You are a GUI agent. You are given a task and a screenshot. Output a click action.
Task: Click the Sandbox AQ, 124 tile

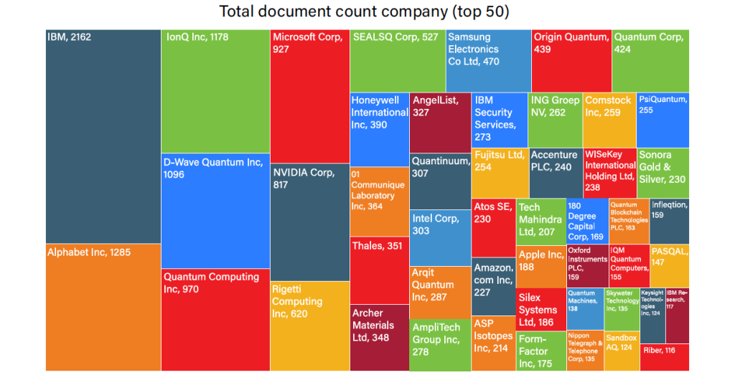point(622,351)
